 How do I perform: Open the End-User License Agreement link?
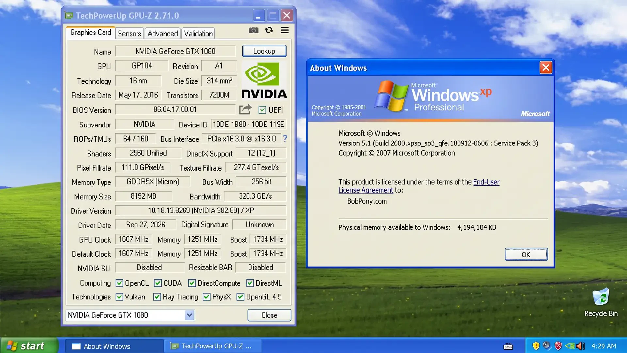[x=419, y=186]
